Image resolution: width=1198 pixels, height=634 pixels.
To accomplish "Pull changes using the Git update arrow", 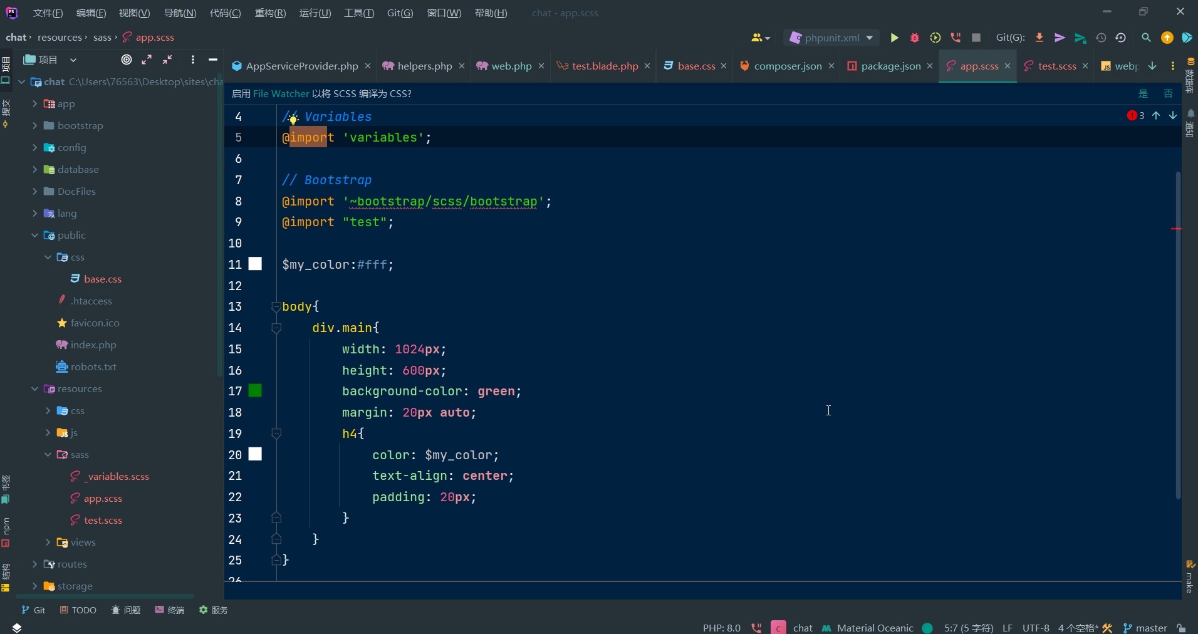I will tap(1039, 38).
